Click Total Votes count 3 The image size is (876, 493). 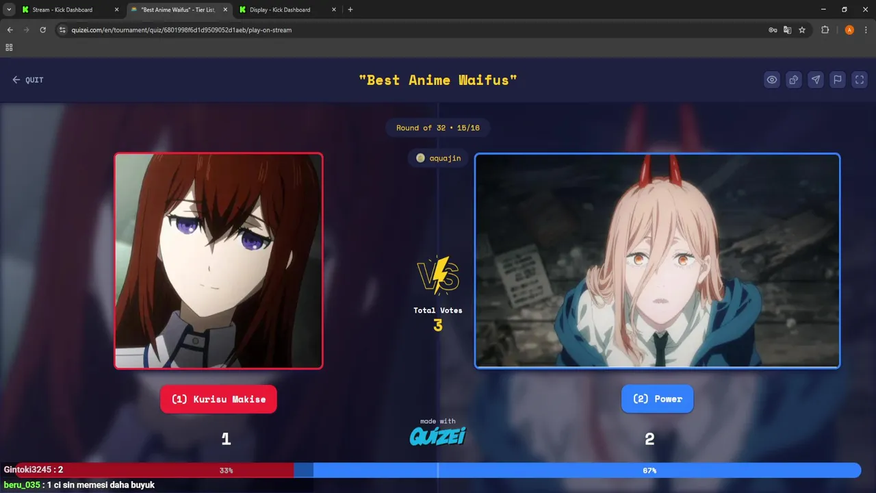[x=438, y=326]
